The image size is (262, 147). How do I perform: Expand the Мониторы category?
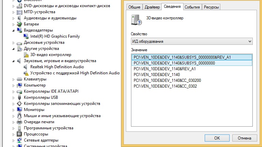click(x=13, y=110)
